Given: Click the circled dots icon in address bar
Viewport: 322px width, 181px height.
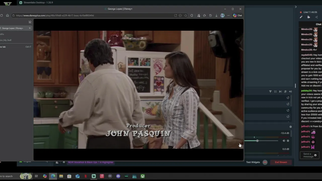Looking at the screenshot, I should (x=180, y=16).
